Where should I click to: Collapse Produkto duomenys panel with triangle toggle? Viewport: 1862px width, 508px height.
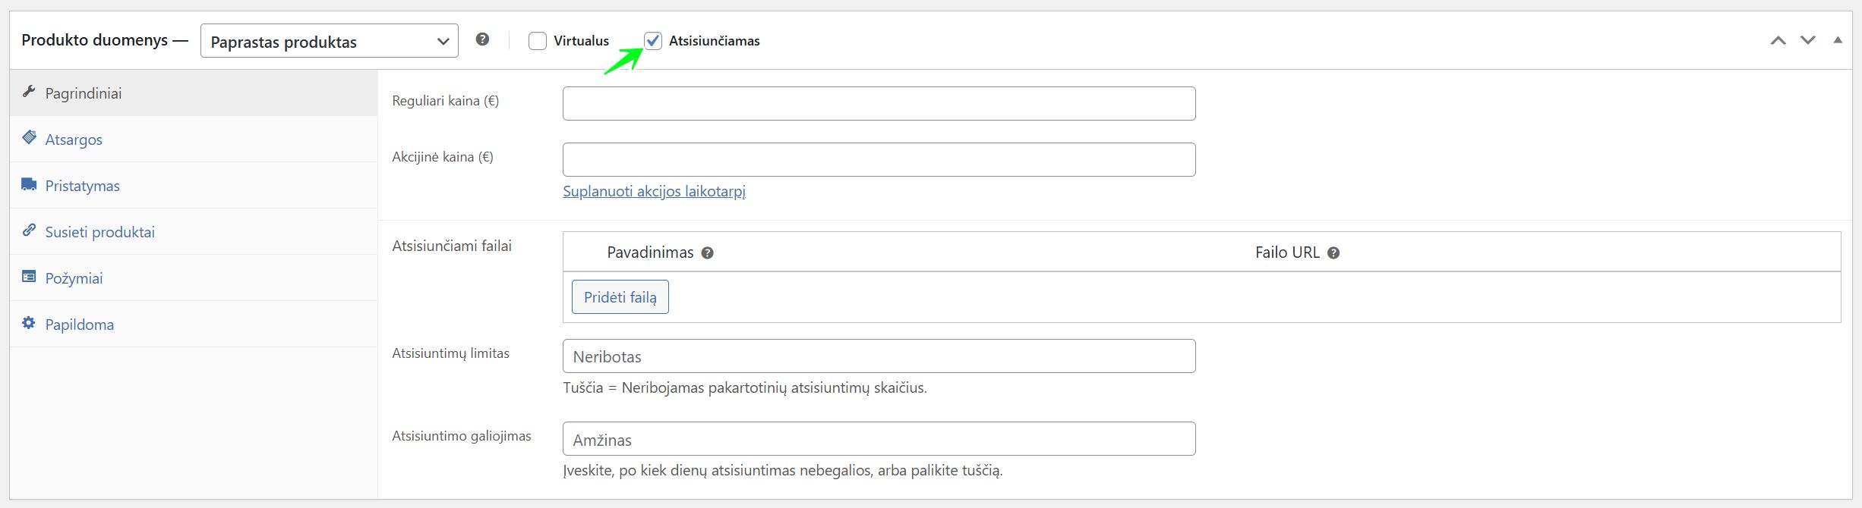click(x=1838, y=41)
